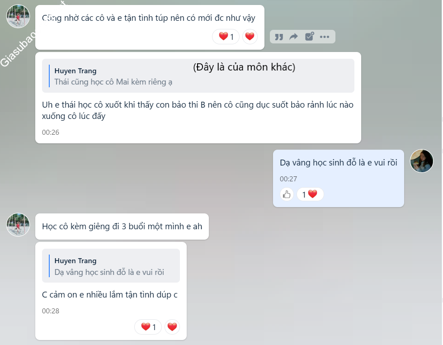Open sender avatar beside 'Học cô kèm' message
This screenshot has height=345, width=443.
[18, 225]
